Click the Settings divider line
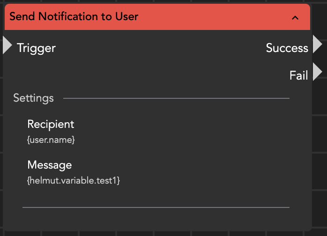Image resolution: width=327 pixels, height=236 pixels. click(176, 98)
